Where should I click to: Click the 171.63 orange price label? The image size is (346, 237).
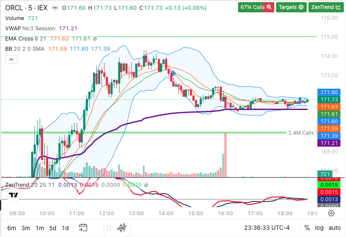329,107
